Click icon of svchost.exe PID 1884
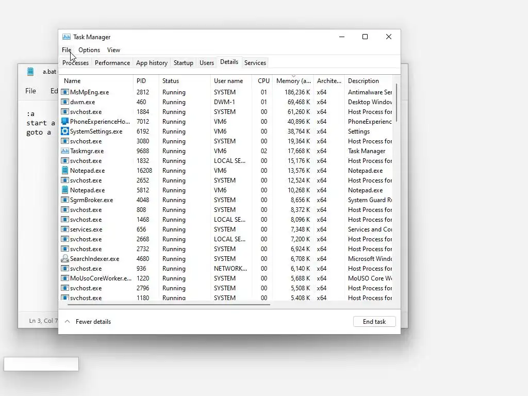This screenshot has height=396, width=528. point(65,111)
